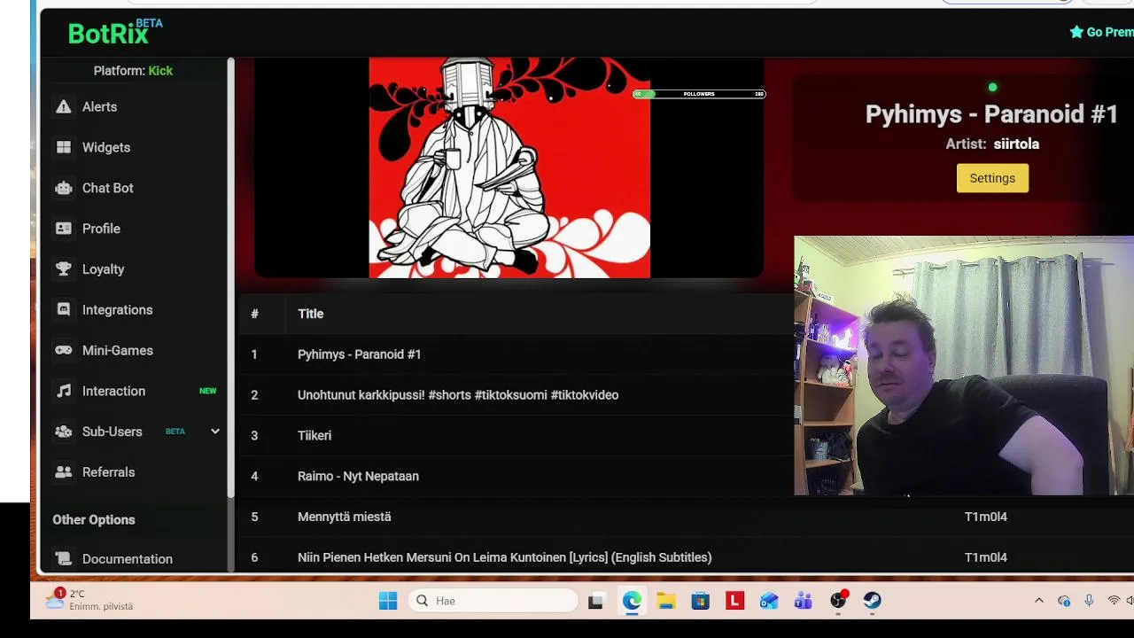Viewport: 1134px width, 638px height.
Task: Select song row Unohtunut karkkipussi! #shorts
Action: tap(516, 395)
